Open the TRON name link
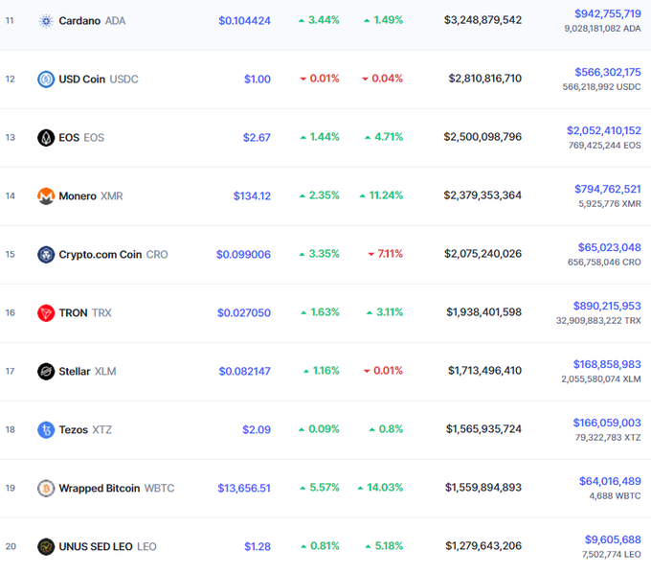 (73, 313)
